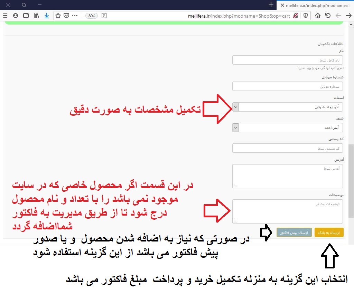Toggle Reader View icon in address bar
Image resolution: width=354 pixels, height=294 pixels.
click(x=104, y=16)
